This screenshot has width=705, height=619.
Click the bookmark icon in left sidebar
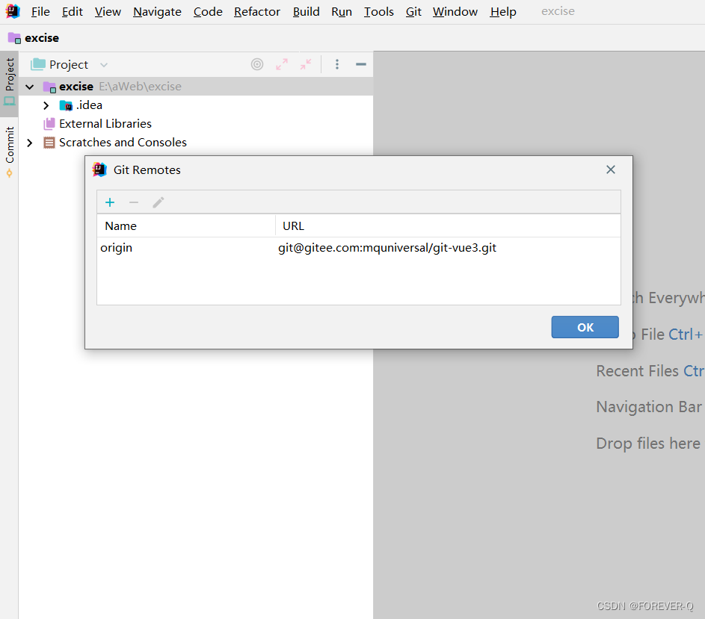click(11, 172)
